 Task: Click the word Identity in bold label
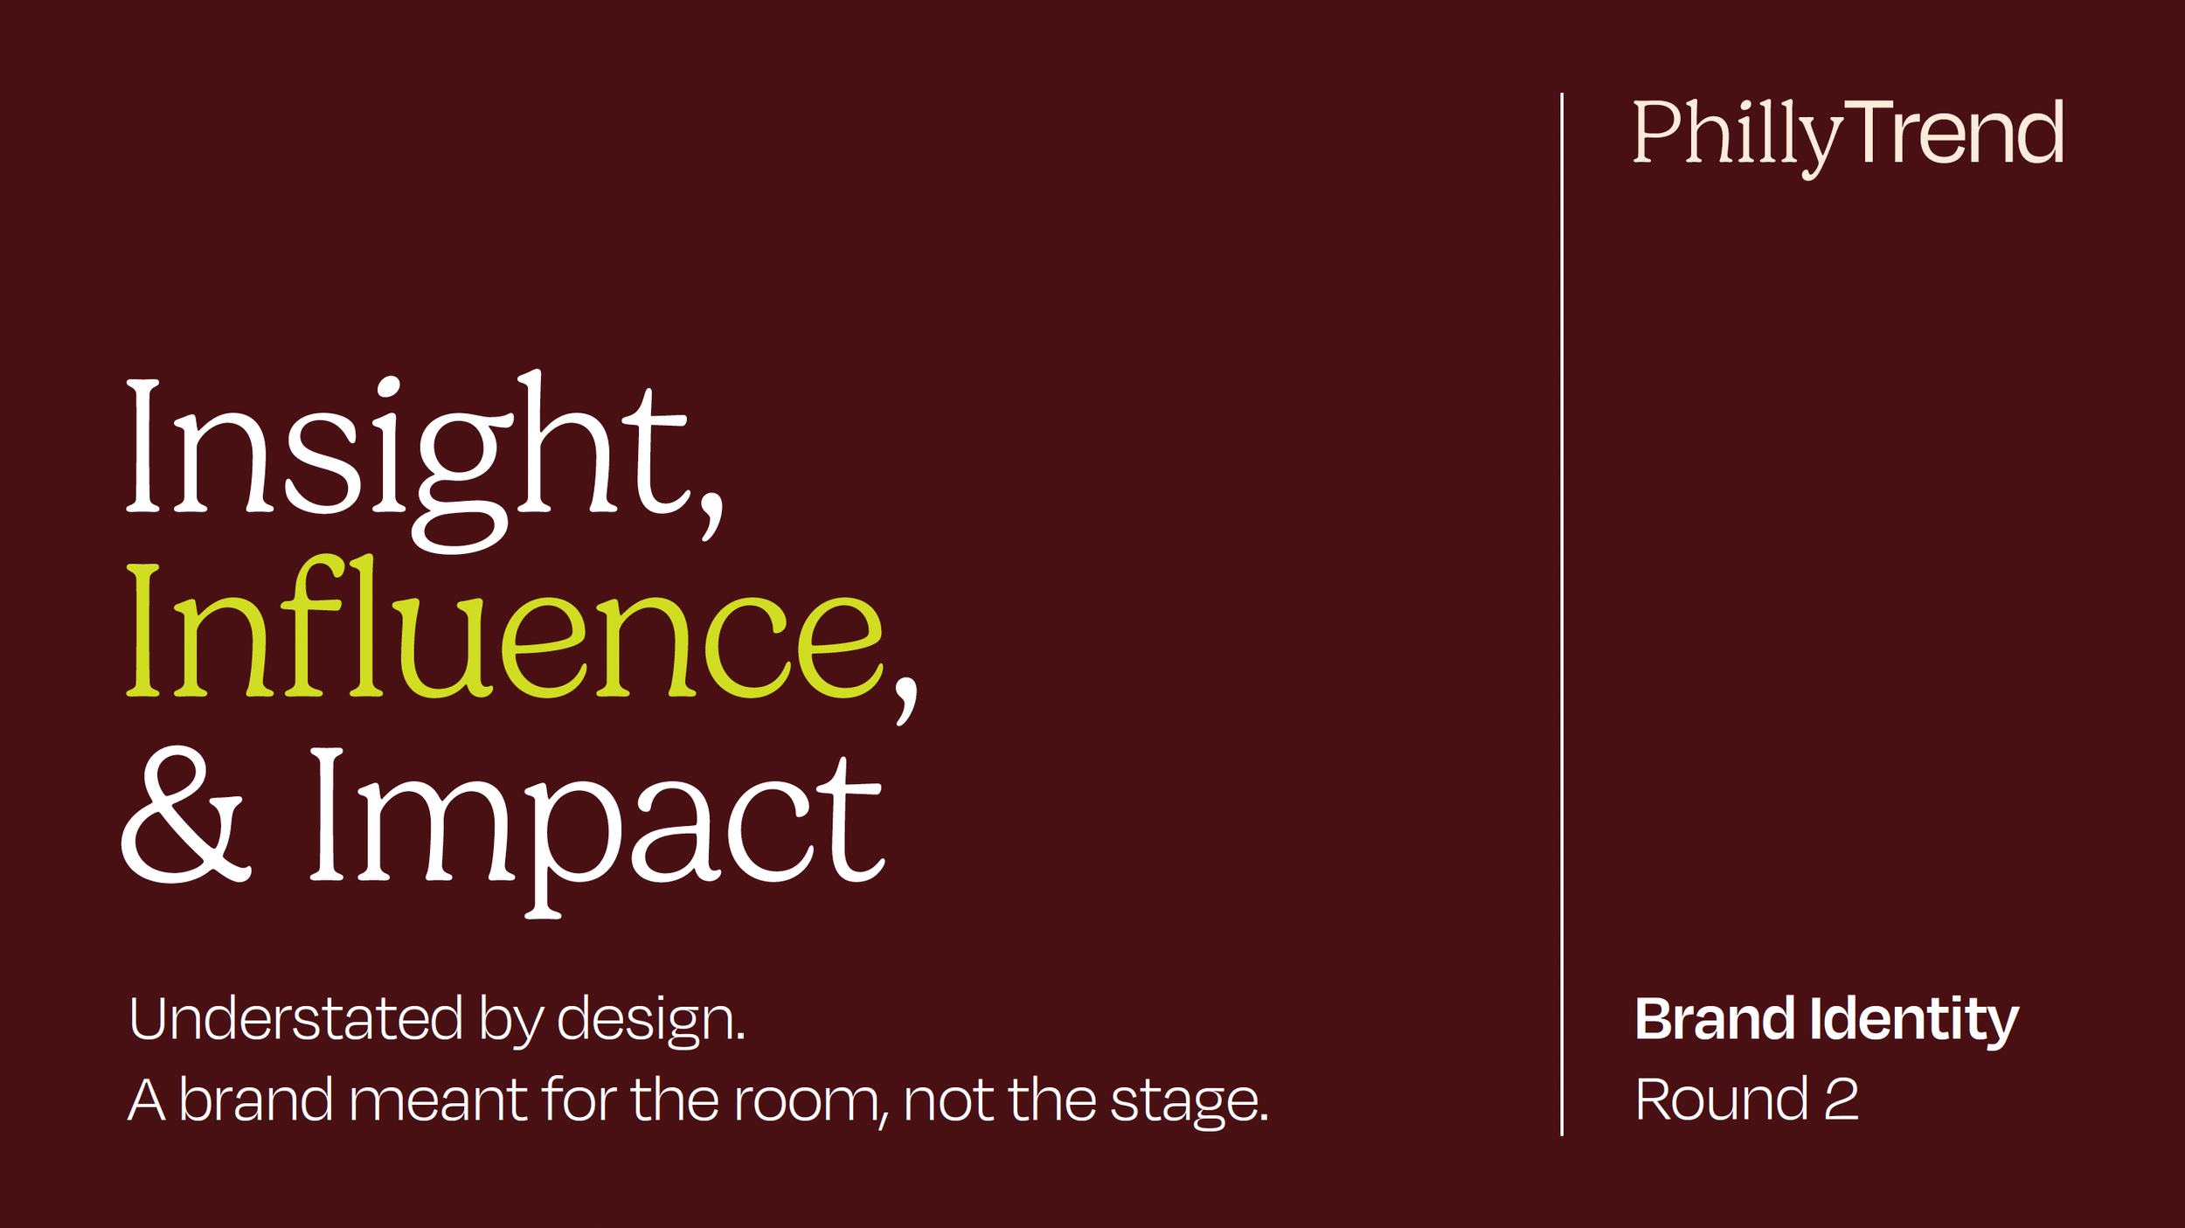click(1914, 1022)
